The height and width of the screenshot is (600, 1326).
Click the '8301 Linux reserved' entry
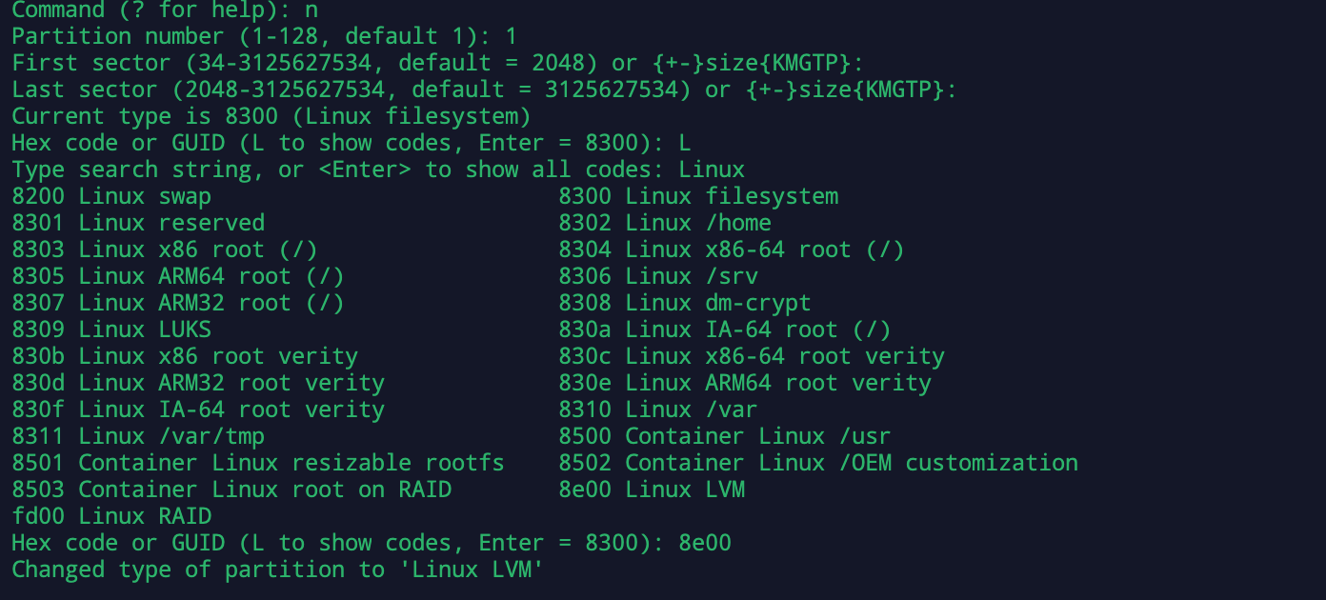point(138,223)
